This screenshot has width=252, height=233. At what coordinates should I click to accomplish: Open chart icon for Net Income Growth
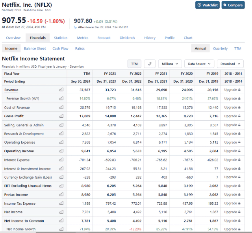pos(61,229)
